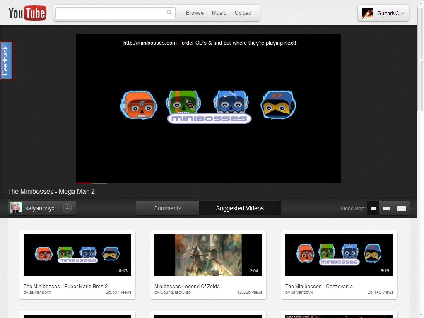Click the video title 'The Minibosses - Mega Man 2'
Screen dimensions: 424x318
pyautogui.click(x=51, y=191)
